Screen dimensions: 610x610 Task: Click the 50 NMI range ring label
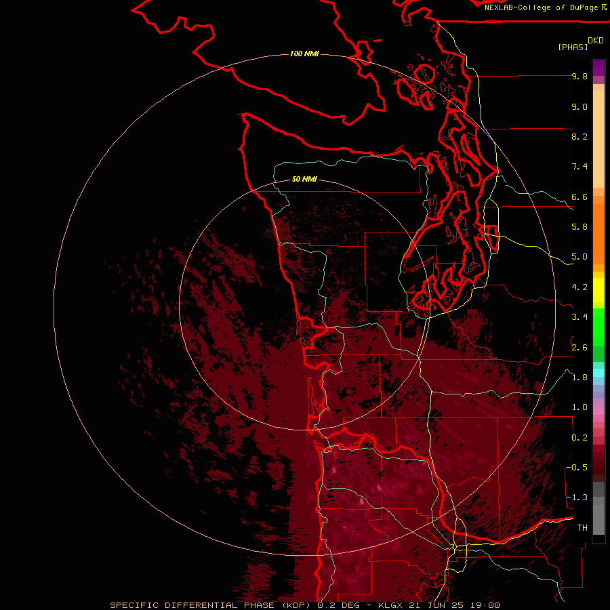click(304, 179)
